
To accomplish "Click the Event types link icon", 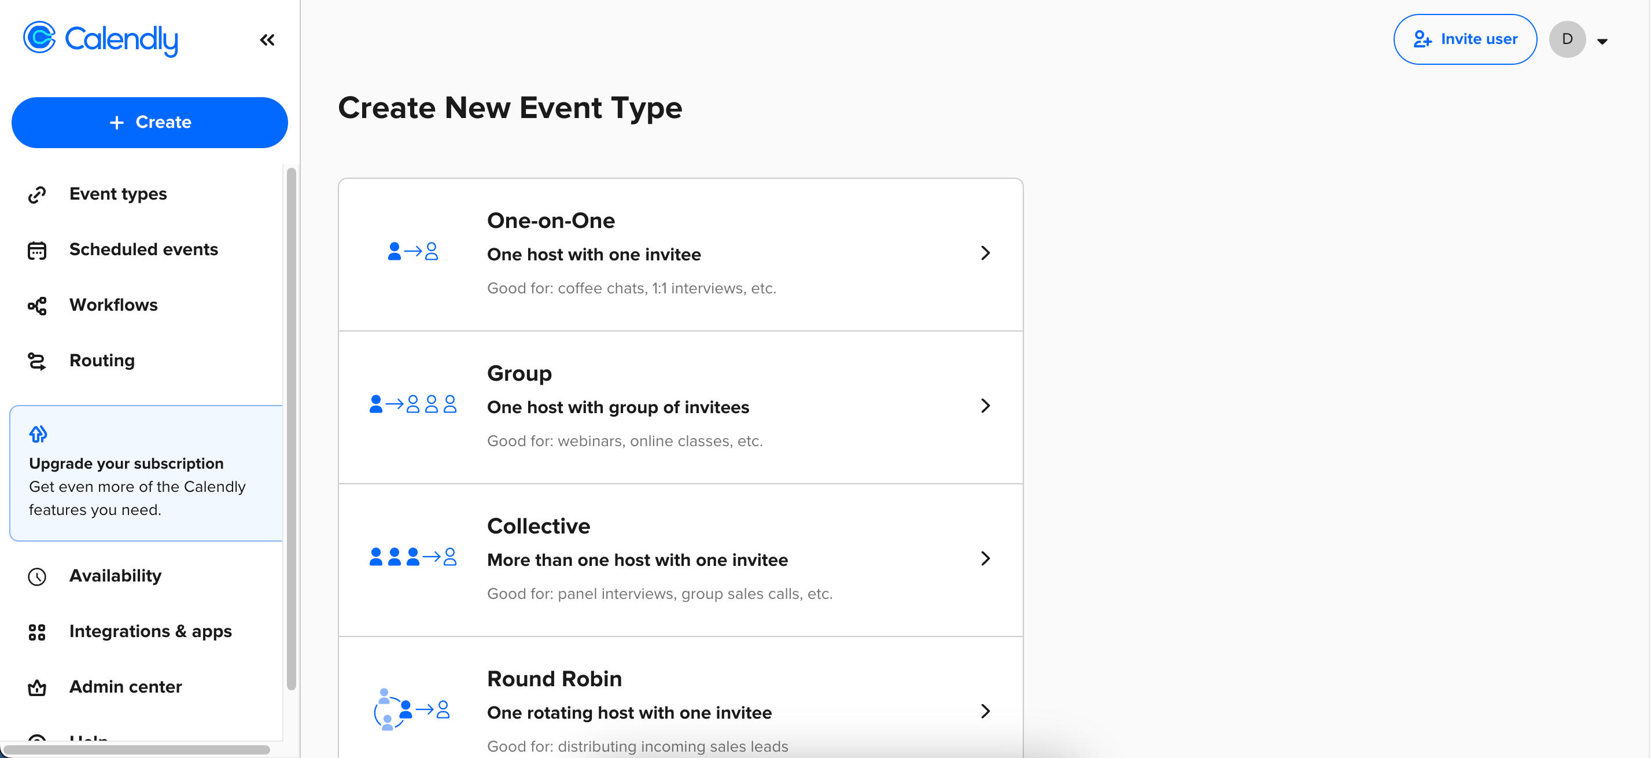I will 37,194.
